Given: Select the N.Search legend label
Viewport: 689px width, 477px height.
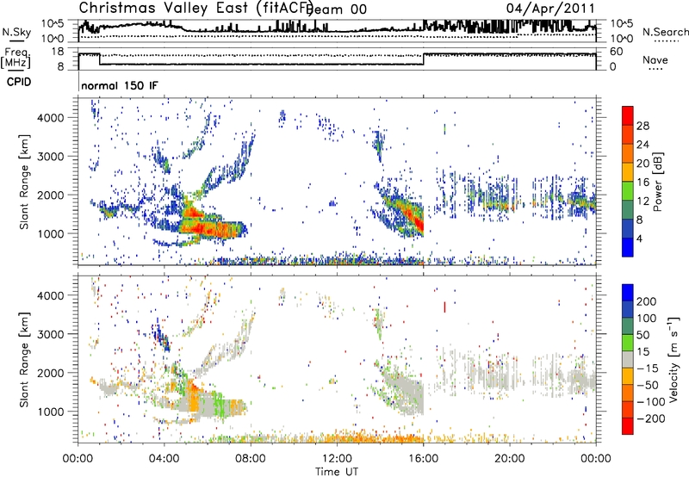Looking at the screenshot, I should coord(665,32).
